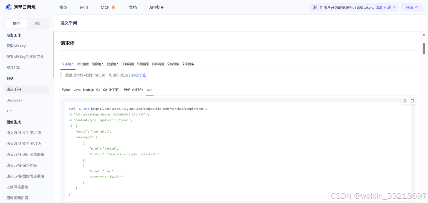This screenshot has width=428, height=203.
Task: Click the main content scrollbar thumb
Action: click(x=424, y=48)
